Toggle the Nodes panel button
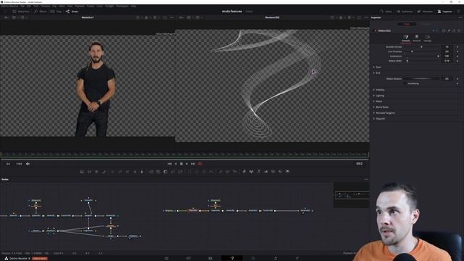 coord(72,12)
